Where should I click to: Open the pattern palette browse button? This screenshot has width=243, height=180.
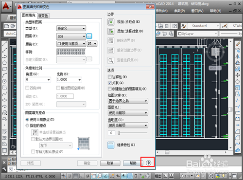pyautogui.click(x=89, y=36)
